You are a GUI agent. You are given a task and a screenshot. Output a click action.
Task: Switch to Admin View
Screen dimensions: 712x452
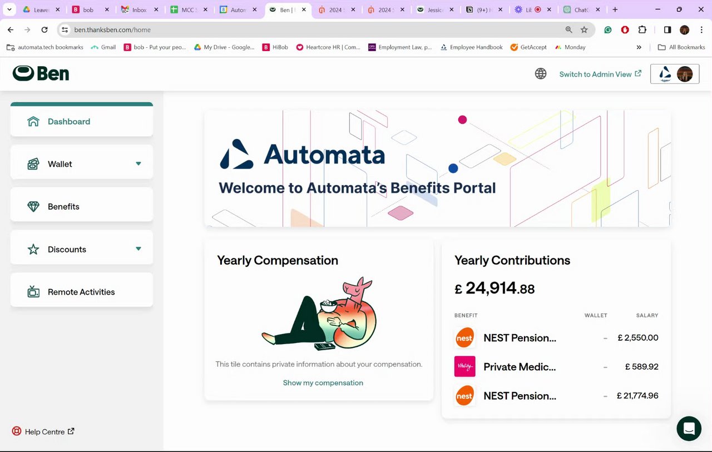600,74
